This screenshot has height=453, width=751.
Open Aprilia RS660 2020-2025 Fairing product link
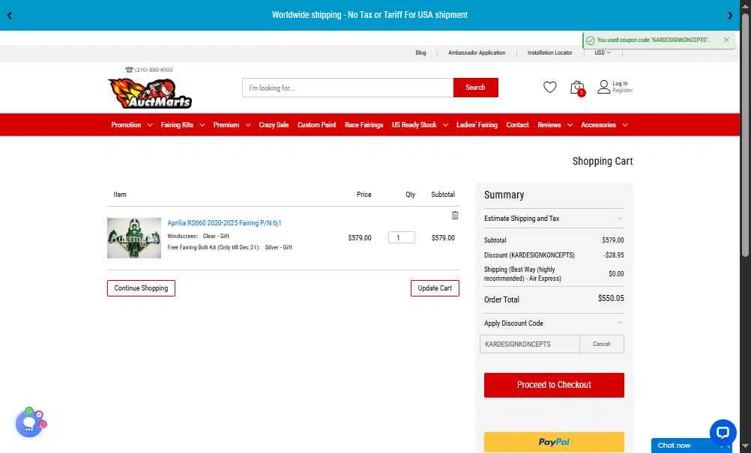click(x=224, y=223)
